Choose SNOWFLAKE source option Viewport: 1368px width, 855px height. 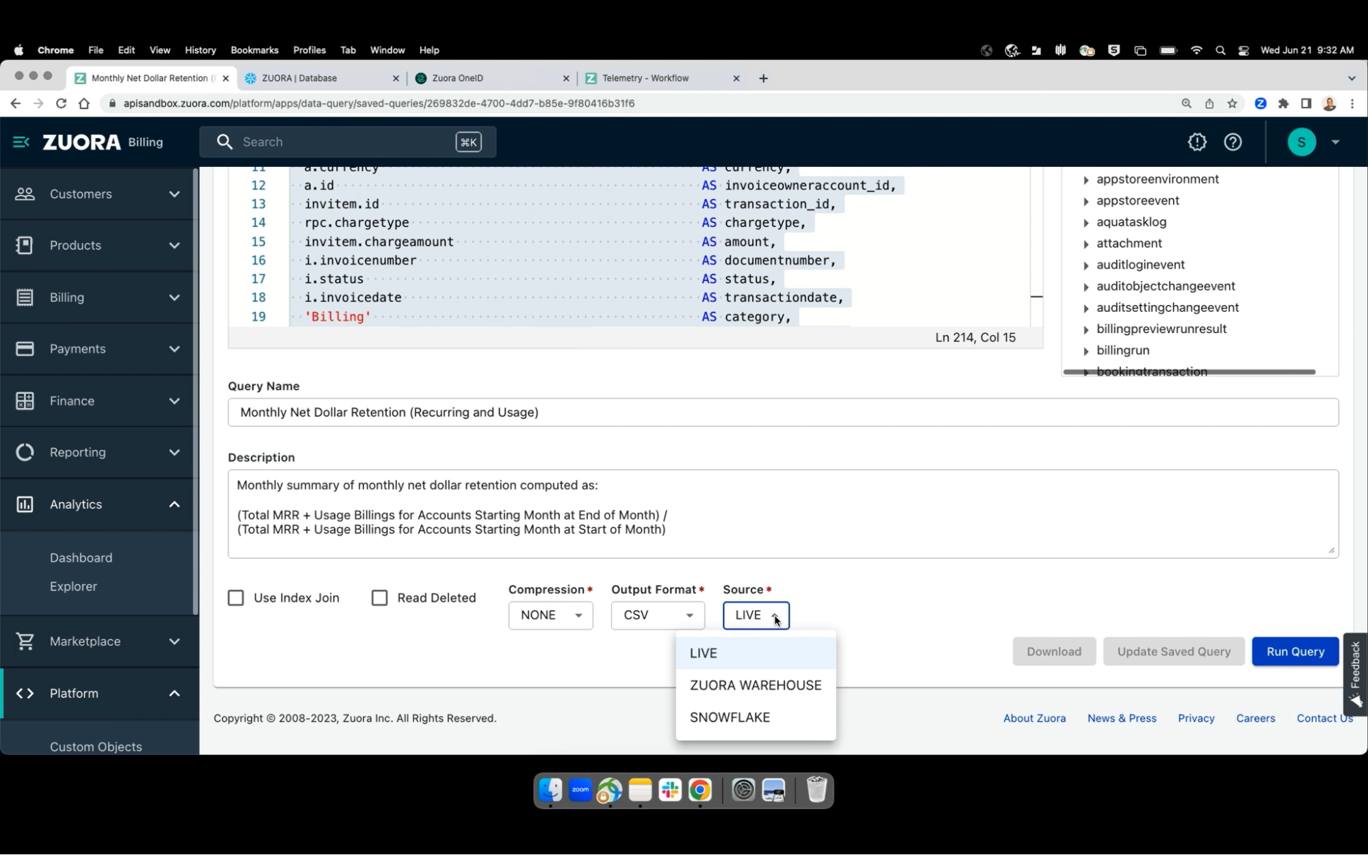pyautogui.click(x=730, y=717)
